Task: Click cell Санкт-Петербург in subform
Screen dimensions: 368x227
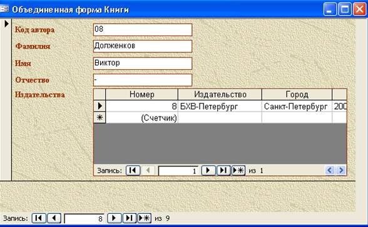Action: 297,107
